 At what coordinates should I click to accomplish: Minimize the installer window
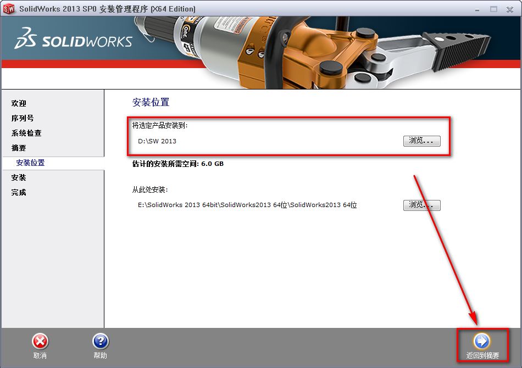[476, 9]
